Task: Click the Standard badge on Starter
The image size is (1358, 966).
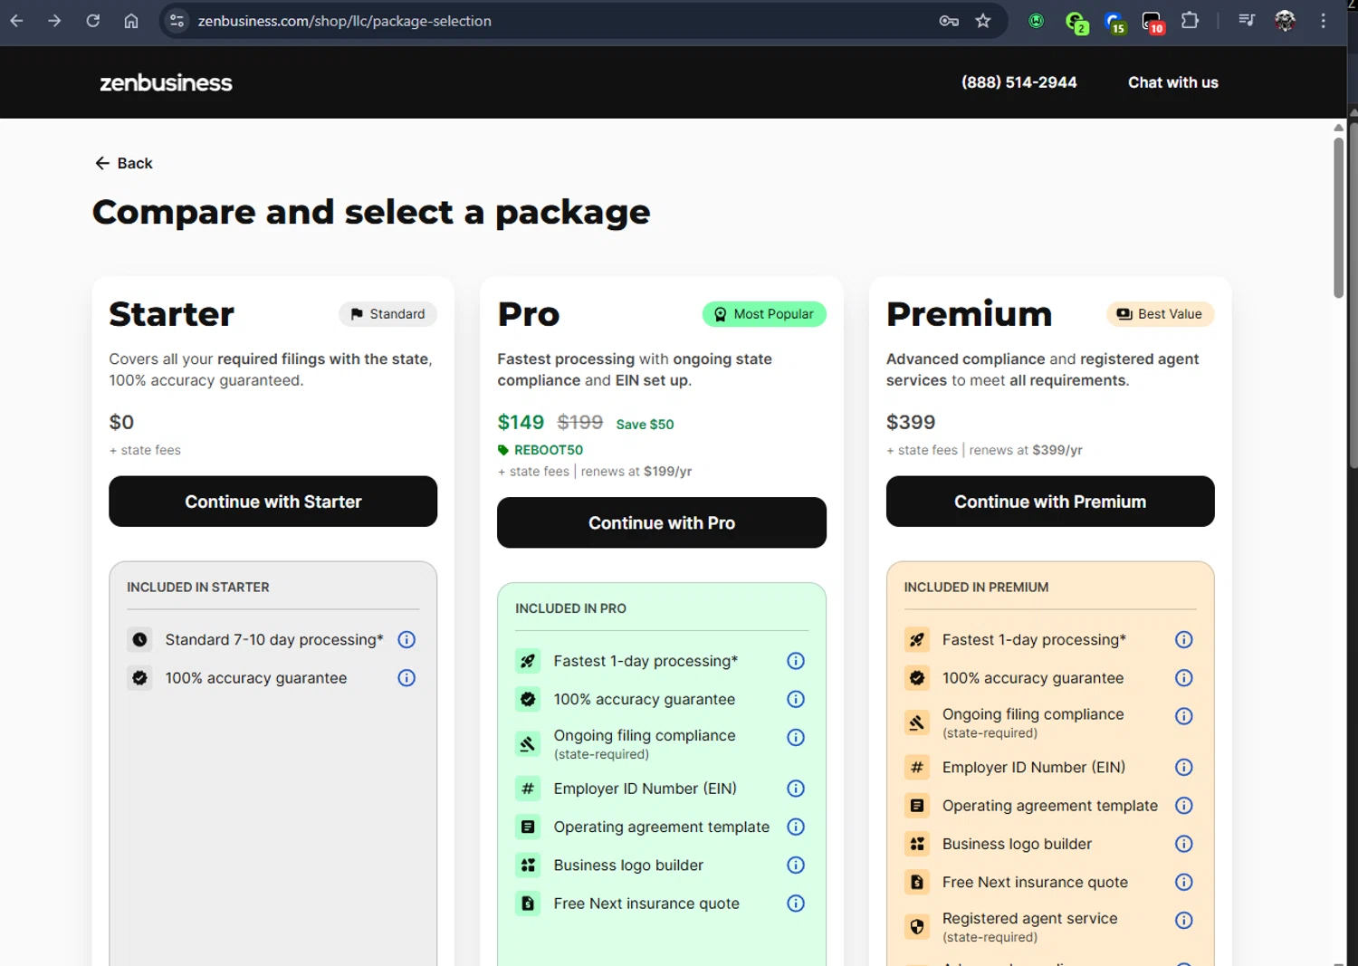Action: click(387, 314)
